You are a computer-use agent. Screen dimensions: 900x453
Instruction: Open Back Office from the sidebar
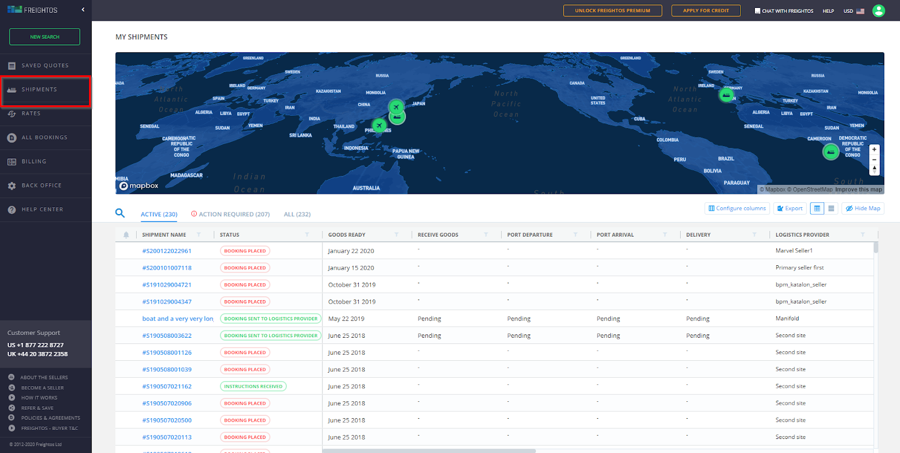[x=42, y=185]
